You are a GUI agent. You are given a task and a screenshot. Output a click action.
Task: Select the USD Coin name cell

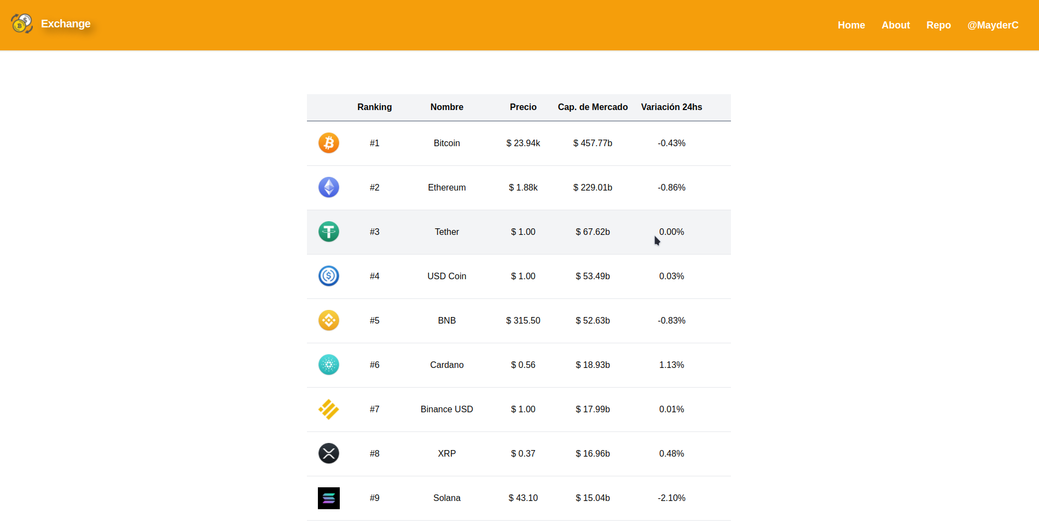pos(447,276)
